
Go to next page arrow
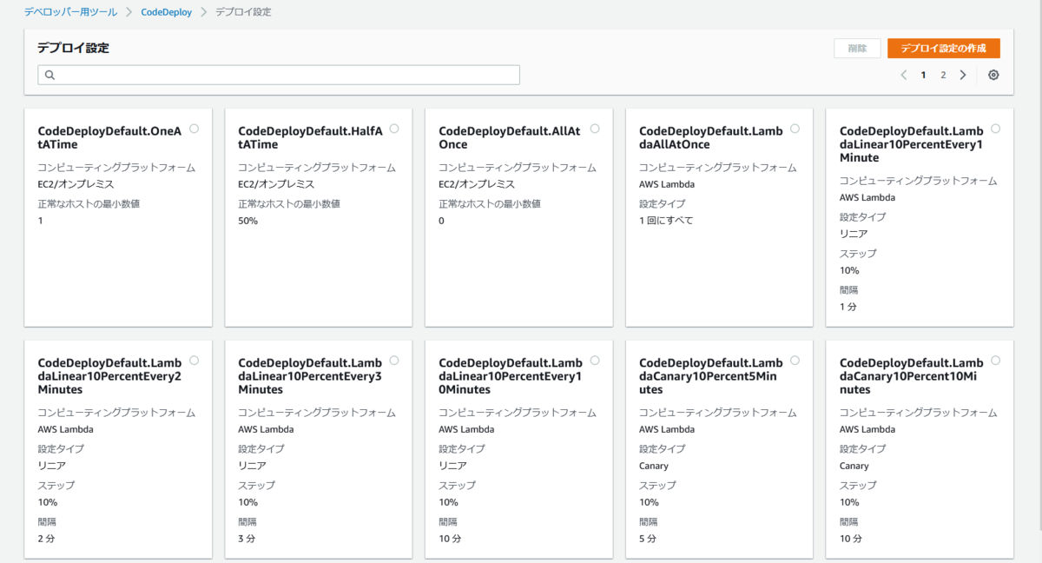tap(963, 75)
